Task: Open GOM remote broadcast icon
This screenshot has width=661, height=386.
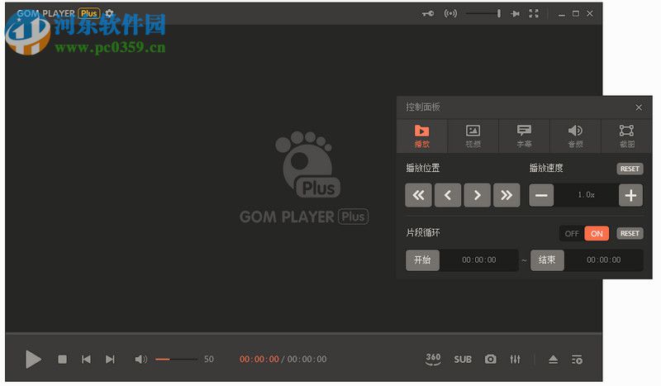Action: coord(450,13)
